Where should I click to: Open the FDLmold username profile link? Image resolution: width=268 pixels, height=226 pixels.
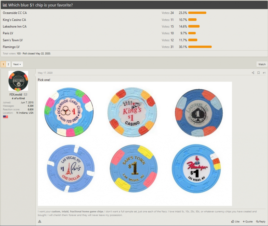pos(16,94)
